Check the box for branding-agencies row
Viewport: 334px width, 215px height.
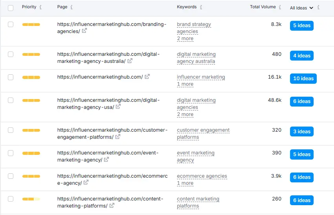pyautogui.click(x=11, y=24)
